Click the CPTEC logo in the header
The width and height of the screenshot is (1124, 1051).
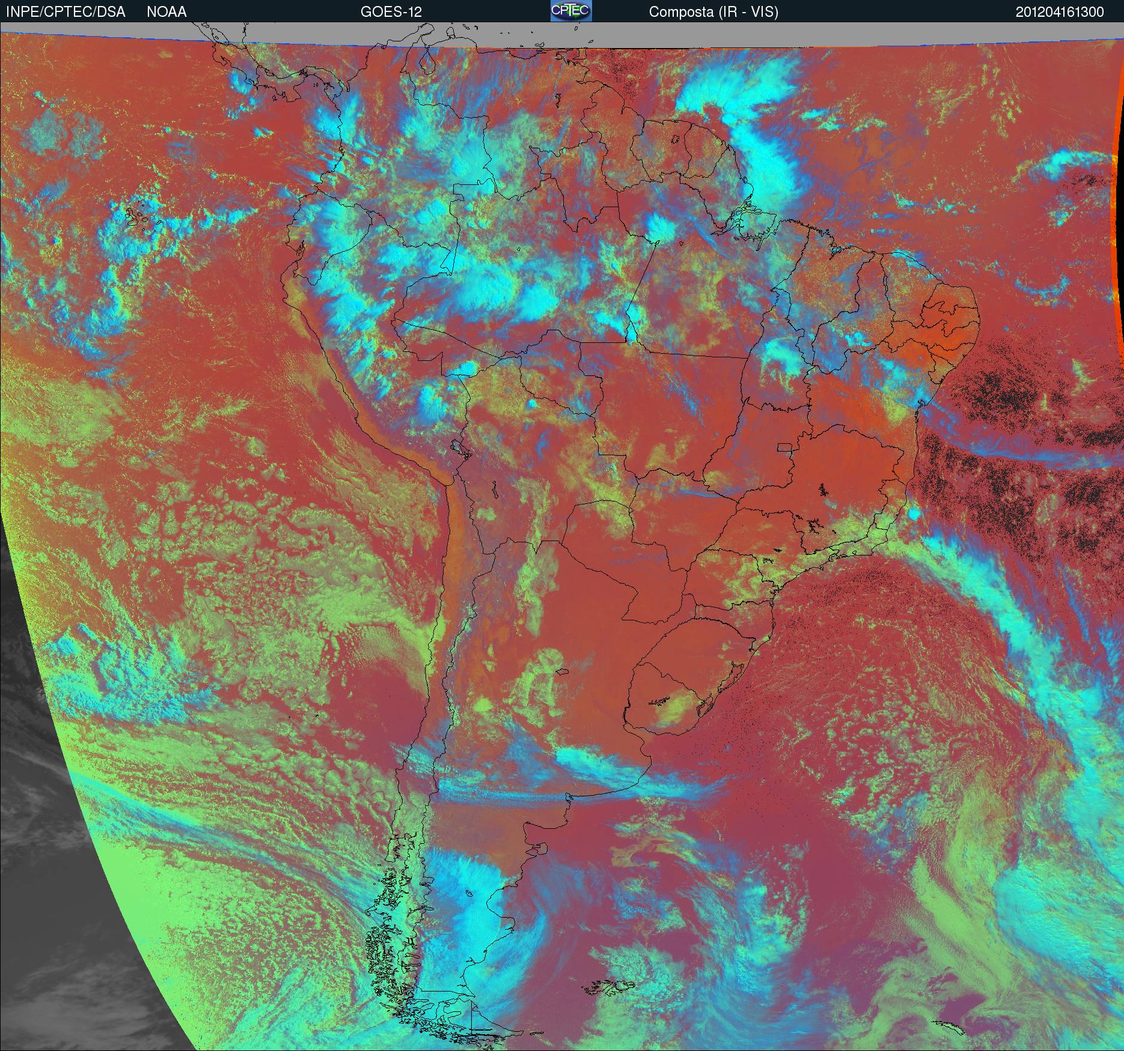[571, 11]
